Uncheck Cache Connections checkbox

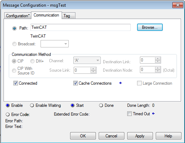pyautogui.click(x=75, y=83)
